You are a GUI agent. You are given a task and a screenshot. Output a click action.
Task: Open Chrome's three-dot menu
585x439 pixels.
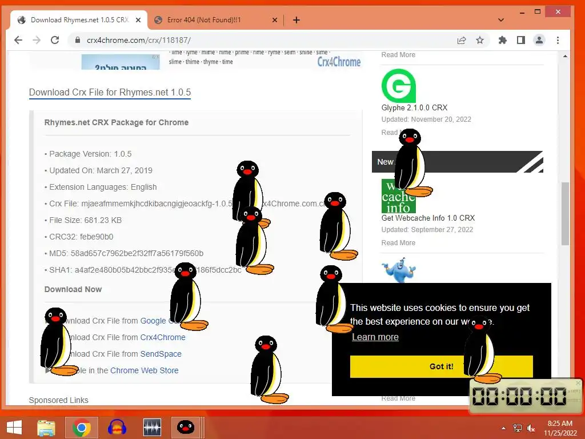click(x=558, y=41)
